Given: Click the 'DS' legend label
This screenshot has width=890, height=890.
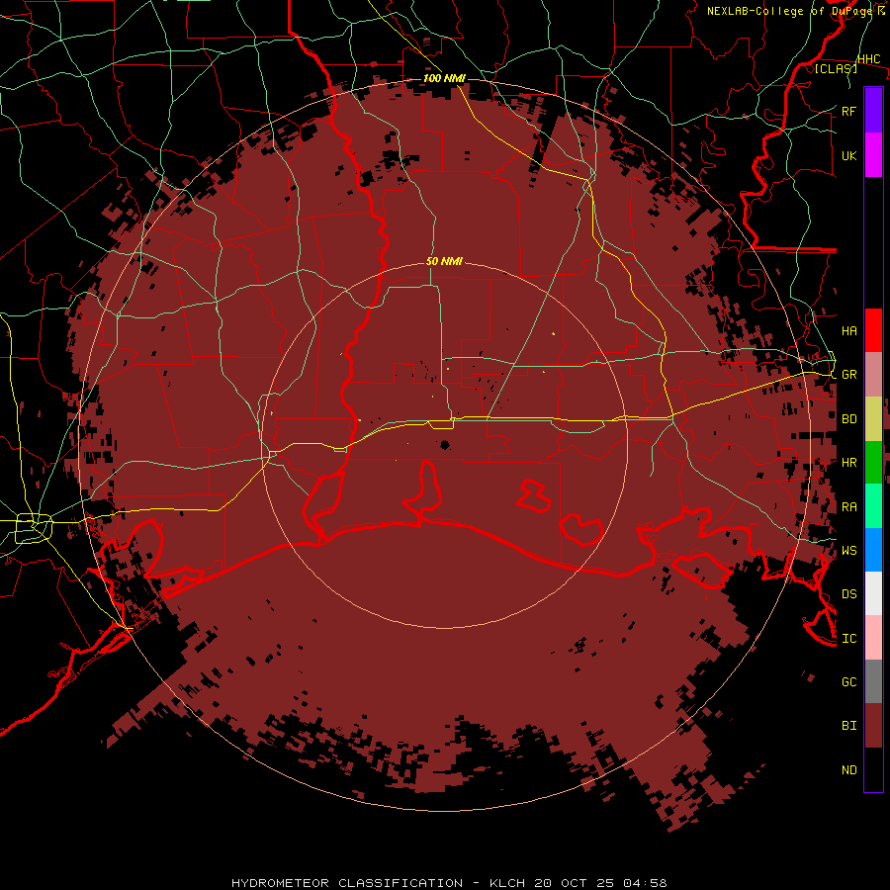Looking at the screenshot, I should pos(849,594).
